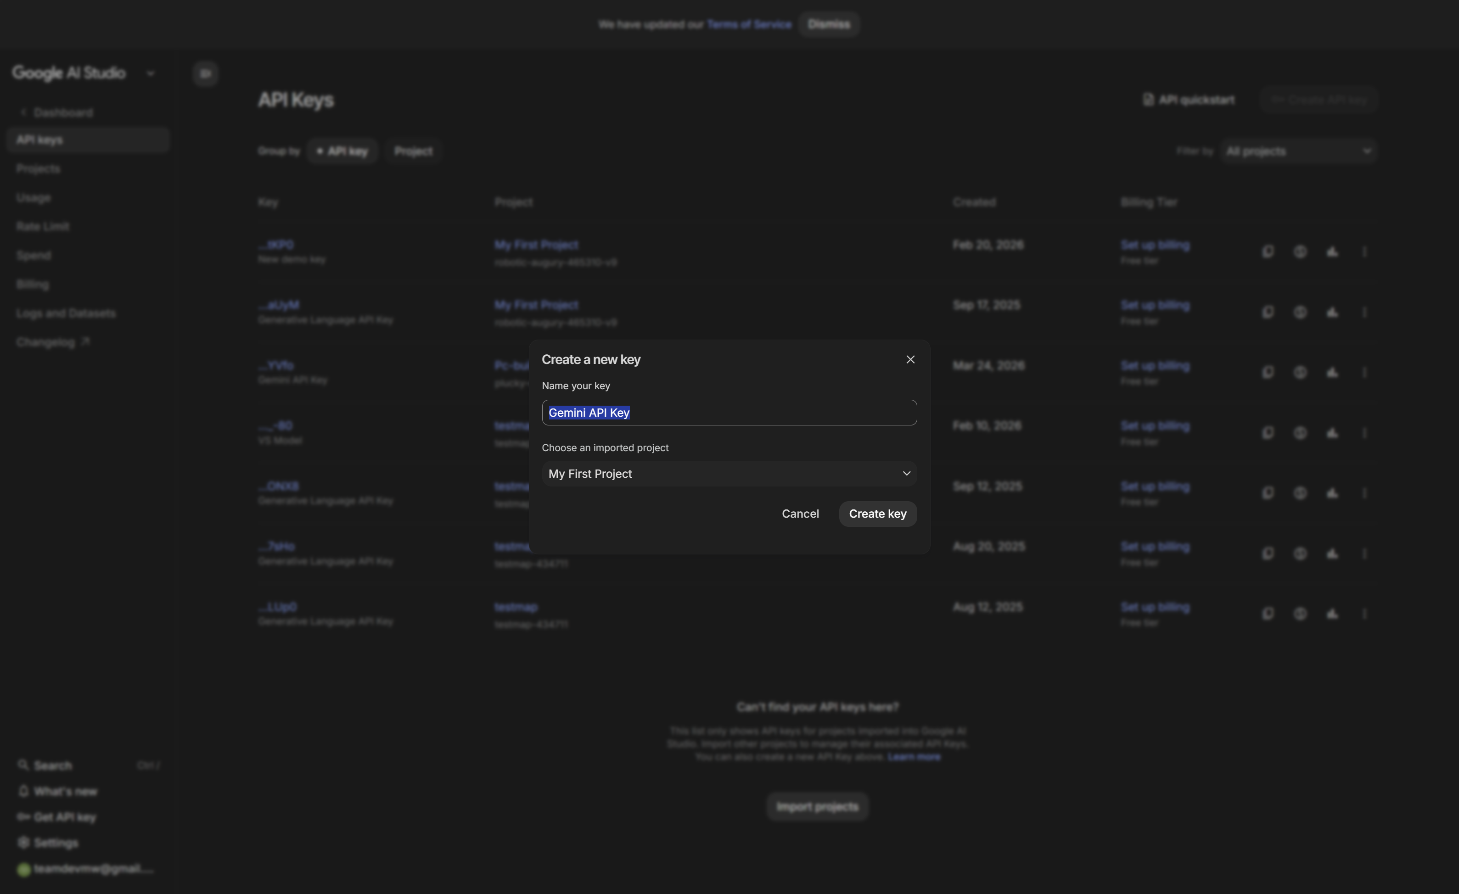Screen dimensions: 1459x894
Task: Open more options for Feb 20, 2026 key
Action: point(1364,251)
